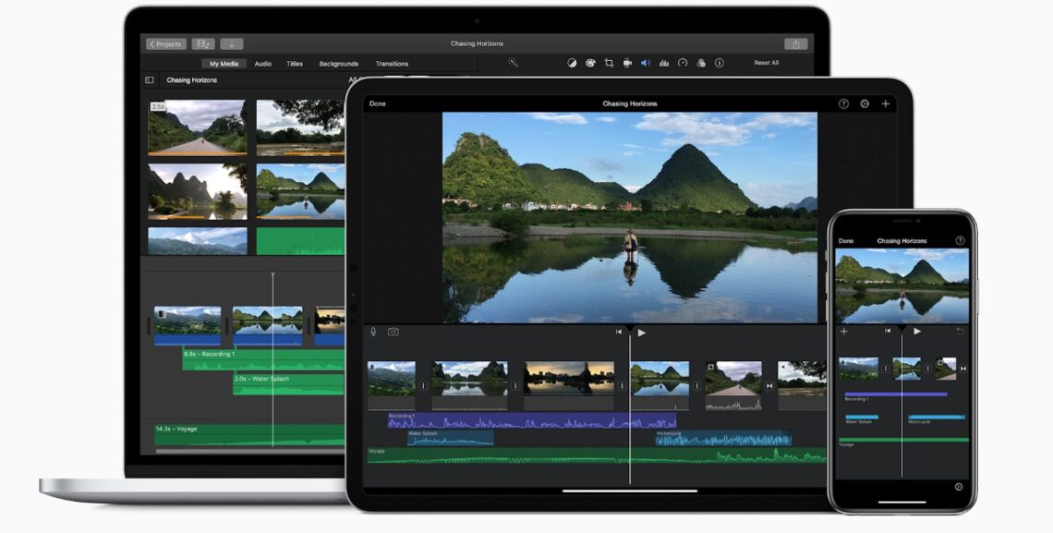Open volume controls via the speaker icon
The image size is (1053, 533).
tap(646, 63)
